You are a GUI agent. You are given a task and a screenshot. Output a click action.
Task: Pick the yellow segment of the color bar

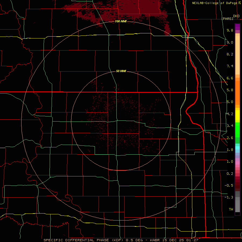pos(237,115)
